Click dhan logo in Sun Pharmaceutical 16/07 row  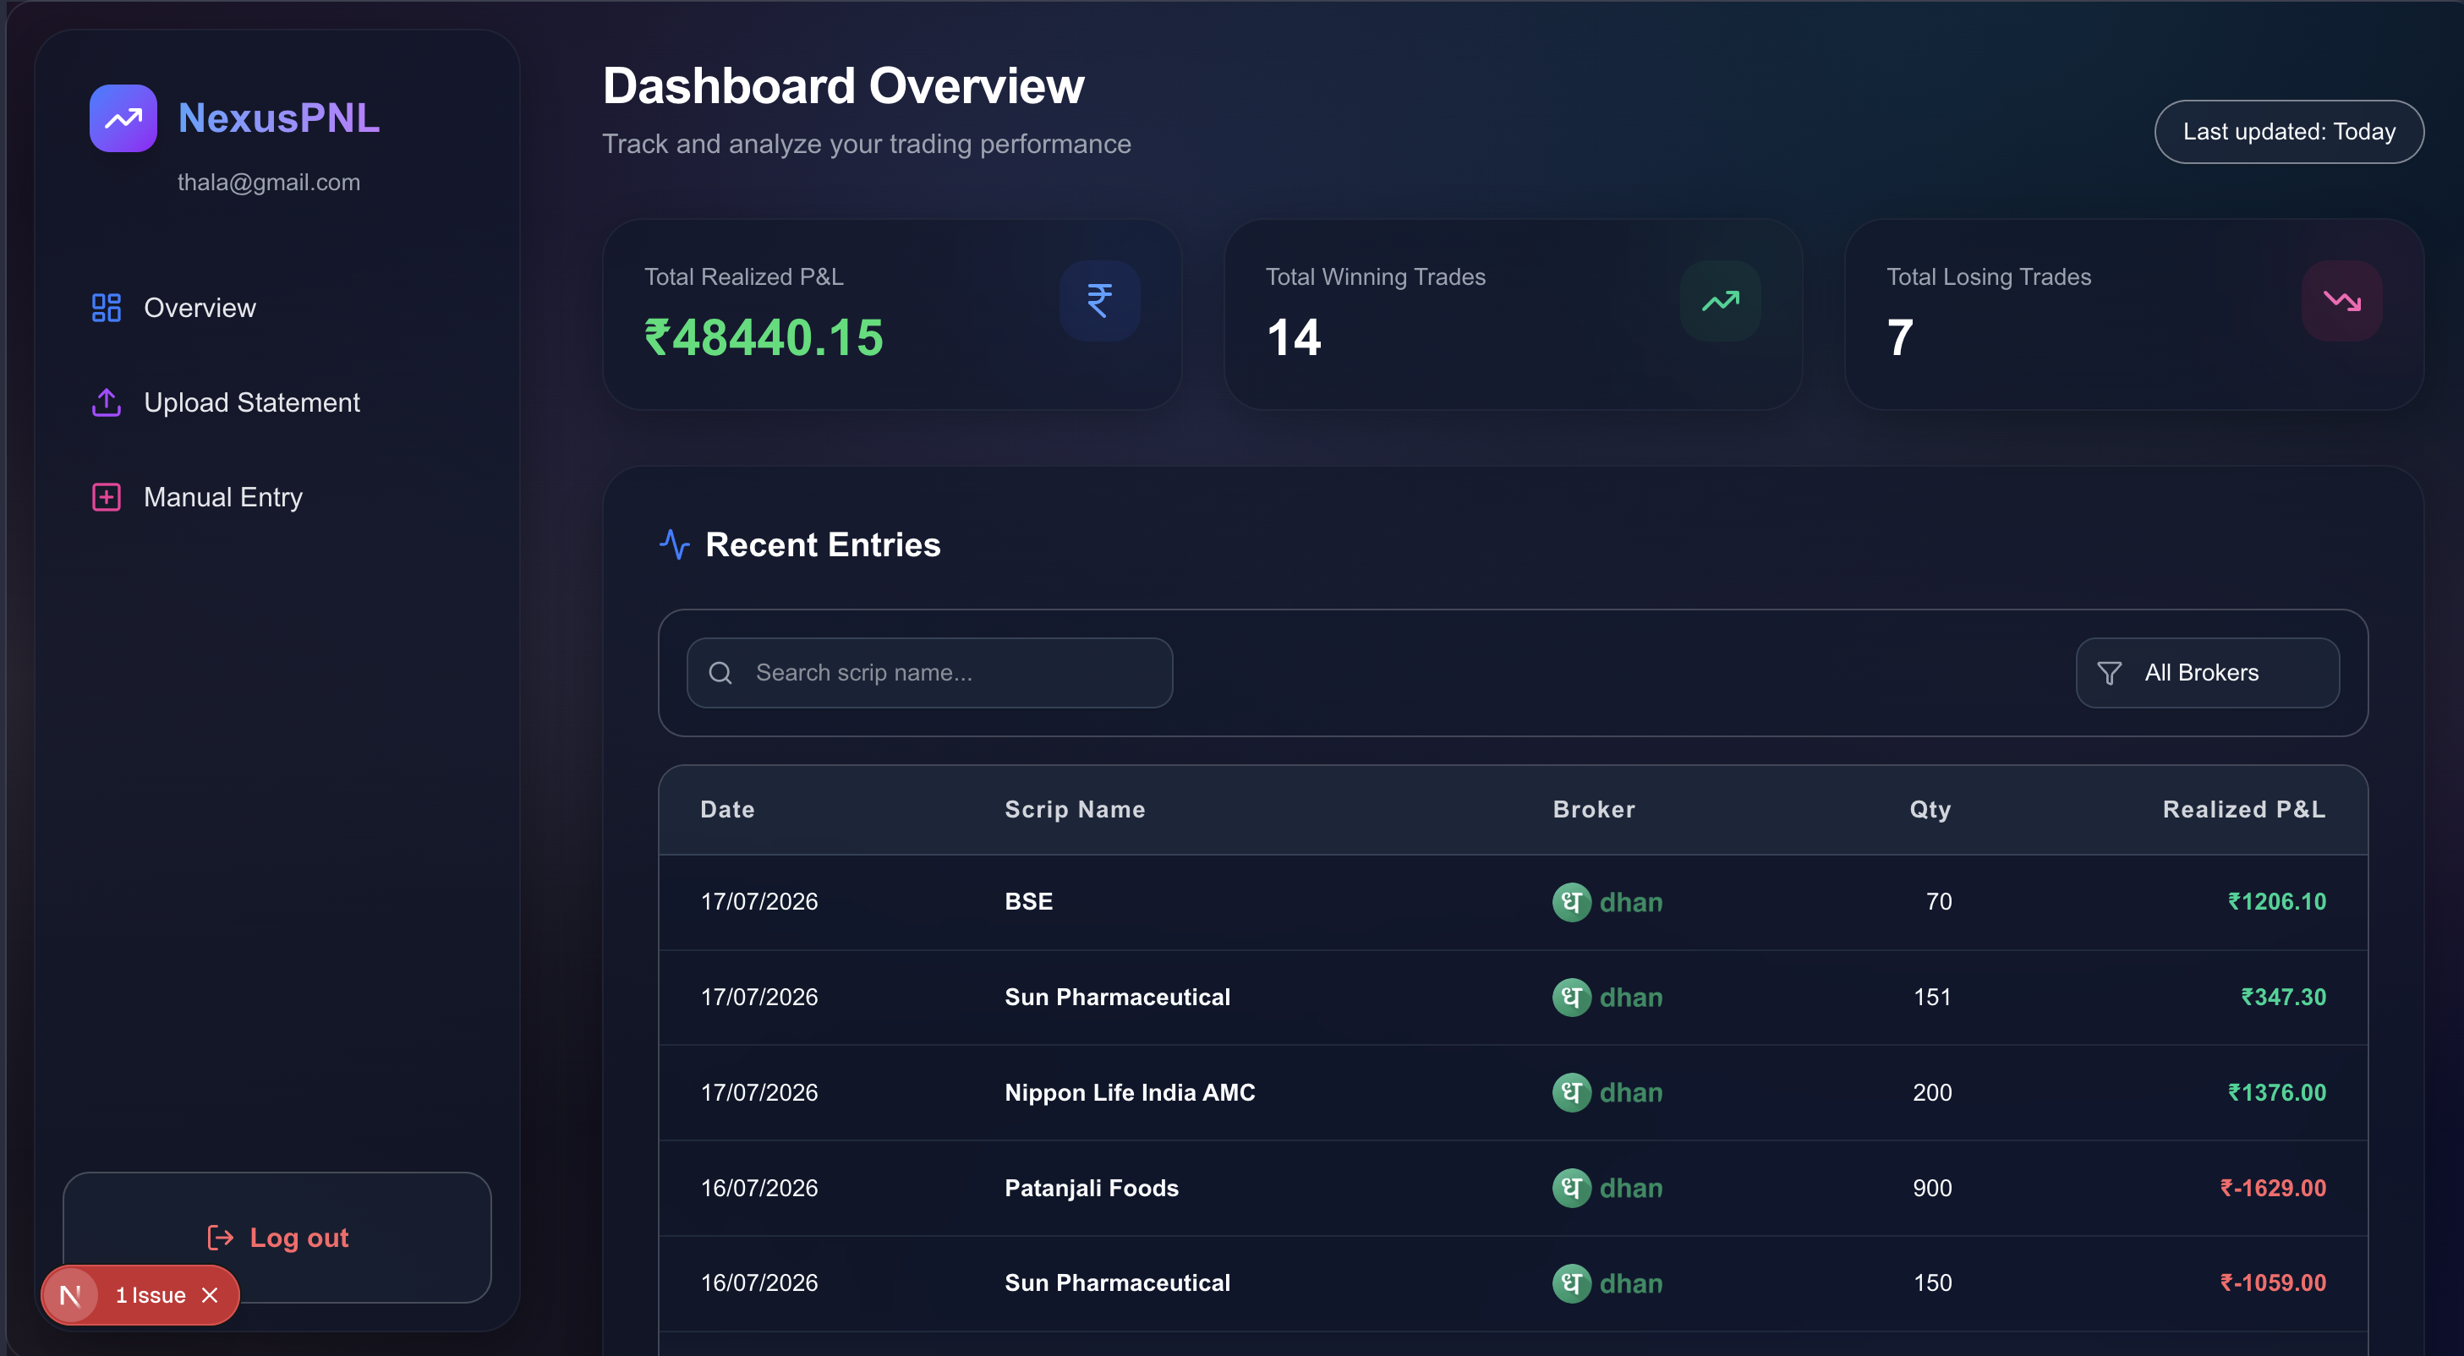(1607, 1283)
